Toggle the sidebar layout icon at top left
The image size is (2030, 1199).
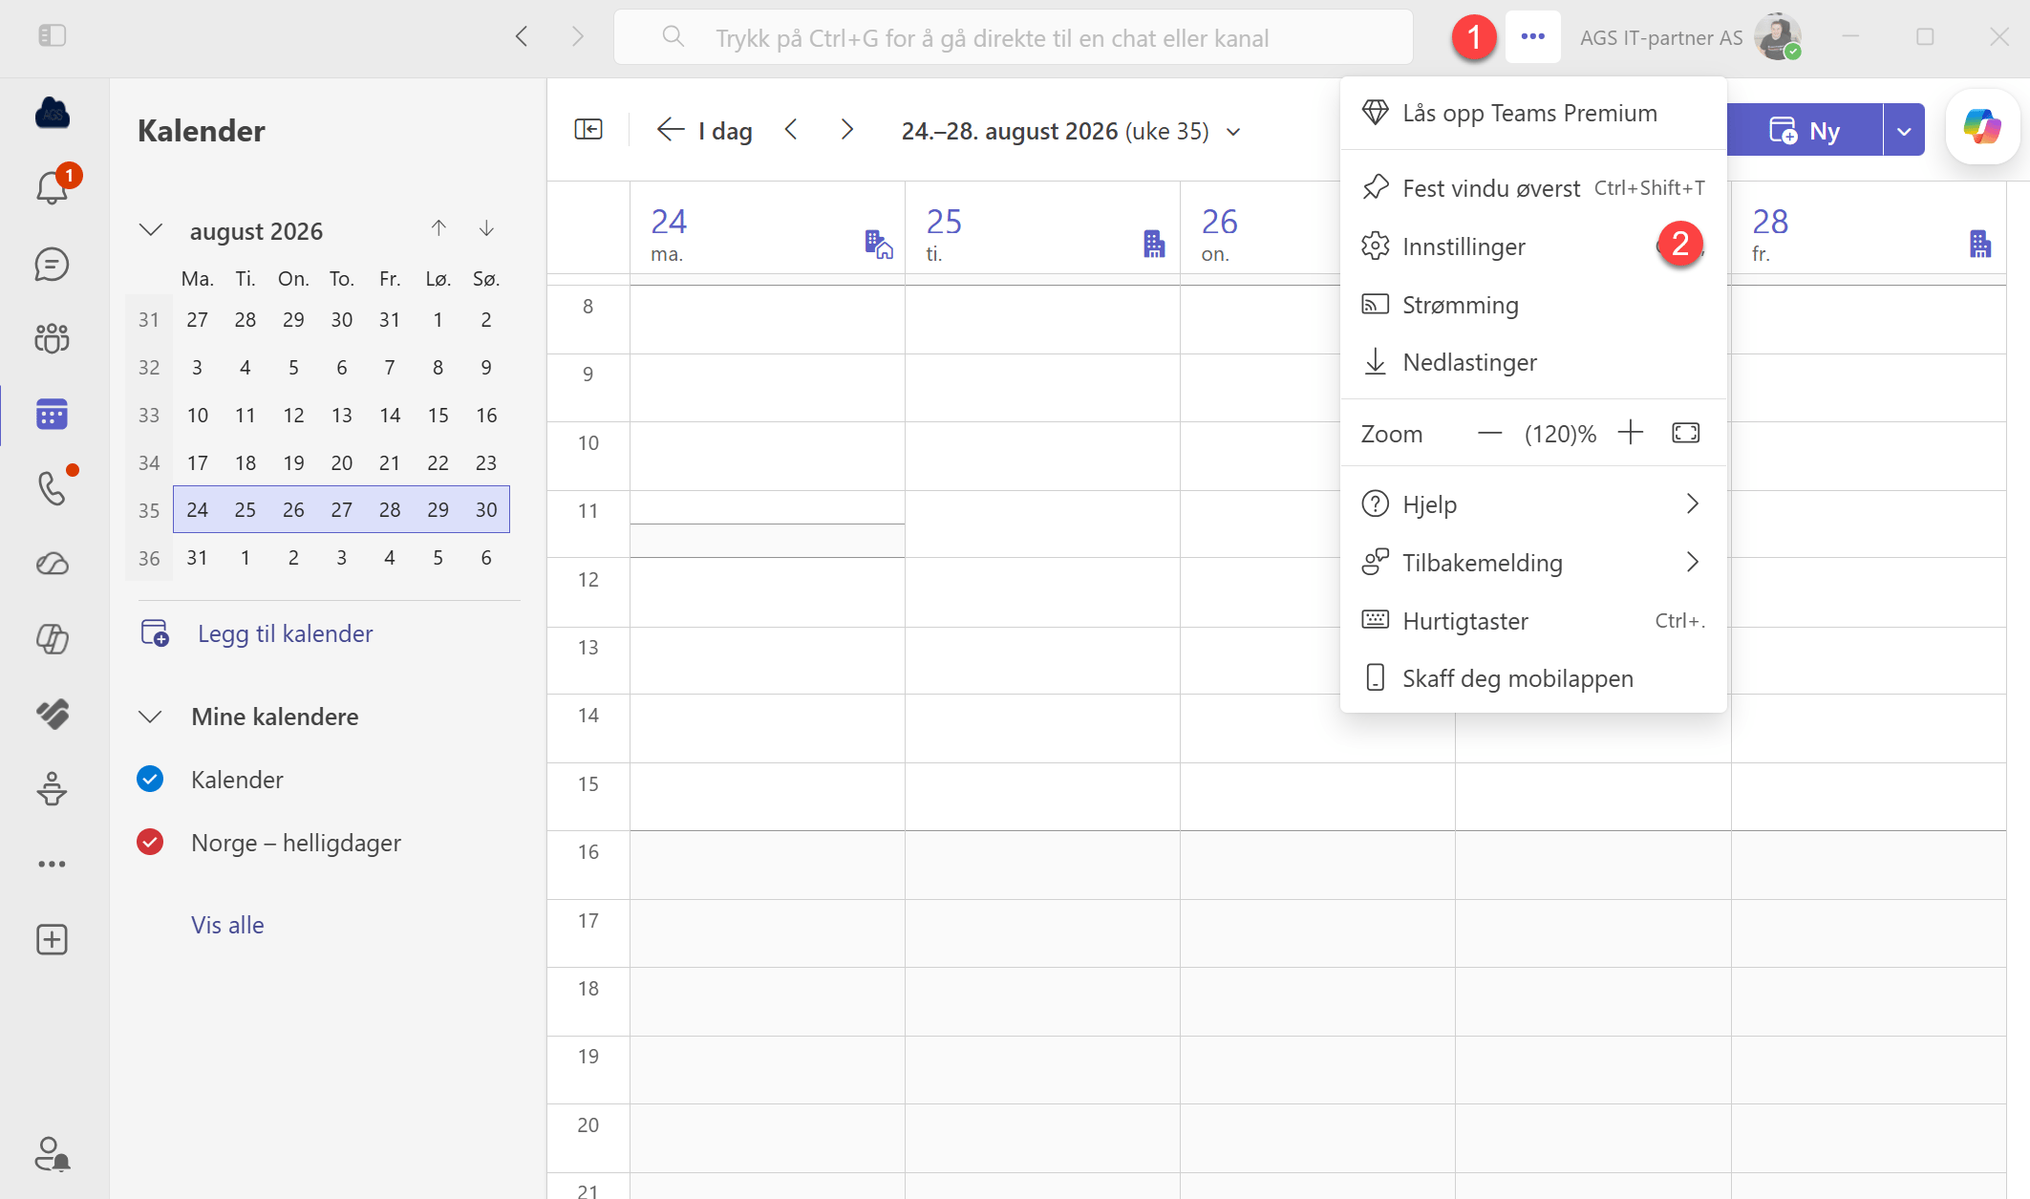click(x=52, y=36)
